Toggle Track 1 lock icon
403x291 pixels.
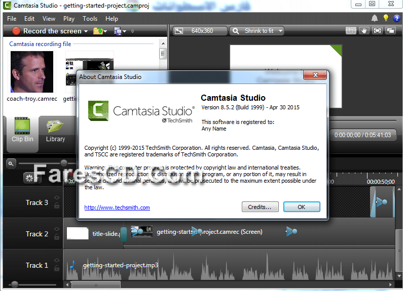tap(57, 268)
